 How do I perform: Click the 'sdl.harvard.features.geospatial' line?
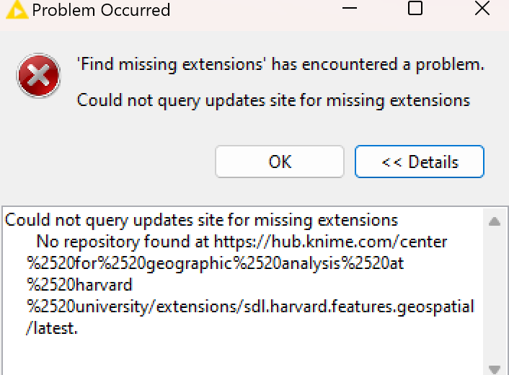(x=250, y=306)
